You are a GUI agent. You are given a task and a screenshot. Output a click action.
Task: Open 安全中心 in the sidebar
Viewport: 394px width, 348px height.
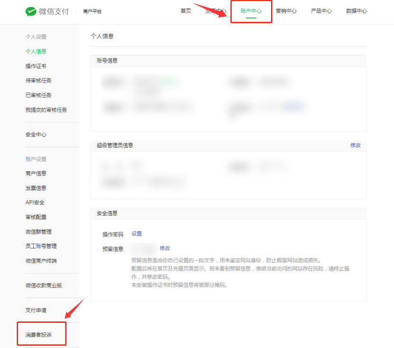pos(36,134)
